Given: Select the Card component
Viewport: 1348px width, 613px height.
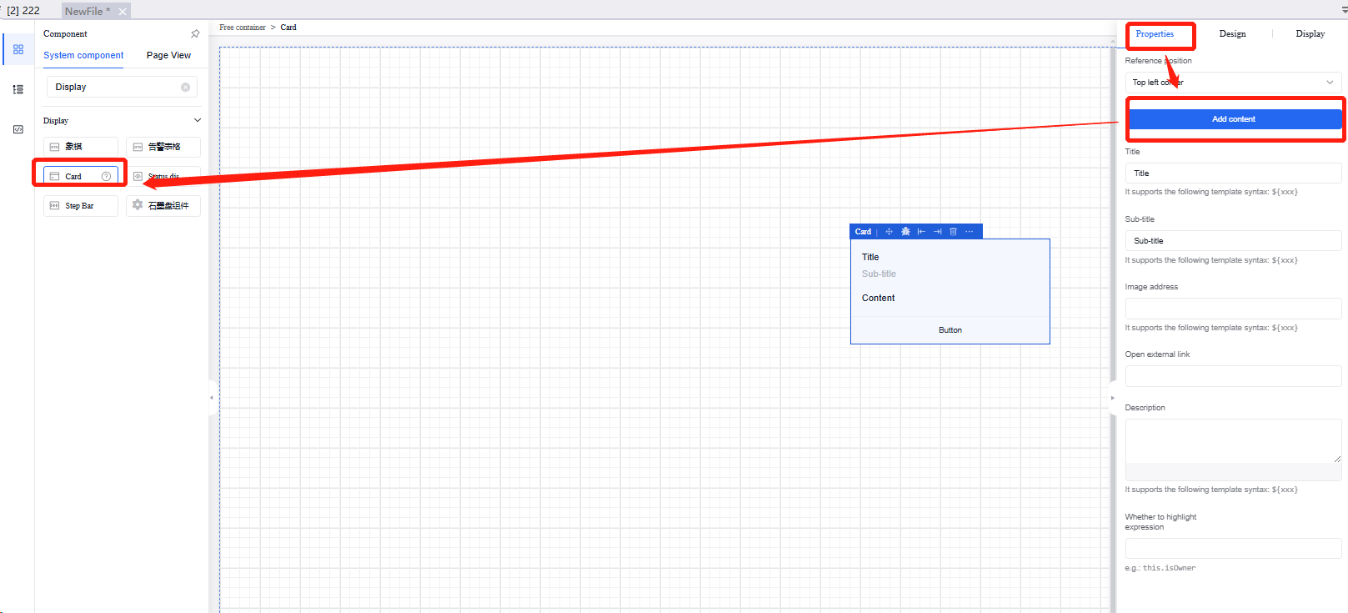Looking at the screenshot, I should tap(81, 176).
